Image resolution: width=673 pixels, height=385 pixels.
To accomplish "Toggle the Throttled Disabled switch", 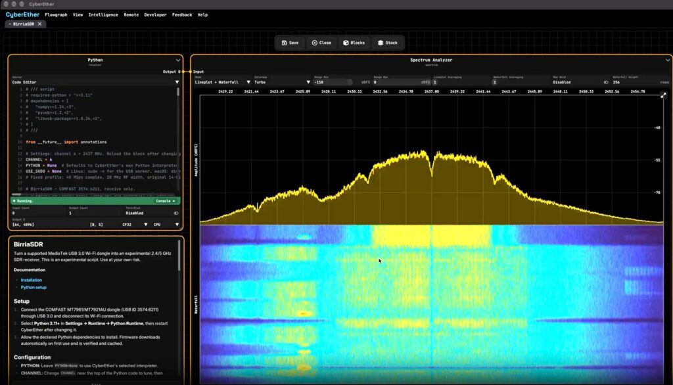I will click(176, 213).
